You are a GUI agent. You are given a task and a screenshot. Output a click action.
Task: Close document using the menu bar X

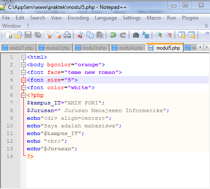(206, 26)
